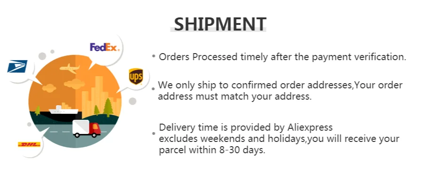Screen dimensions: 438x188
Task: Click the bullet before the Orders Processed line
Action: pos(154,56)
